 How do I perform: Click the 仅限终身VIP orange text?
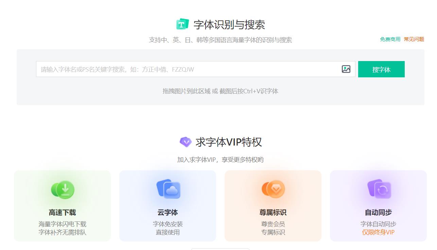pyautogui.click(x=378, y=232)
